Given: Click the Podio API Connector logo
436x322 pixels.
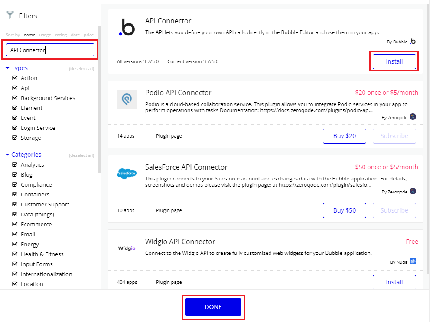Looking at the screenshot, I should [127, 99].
